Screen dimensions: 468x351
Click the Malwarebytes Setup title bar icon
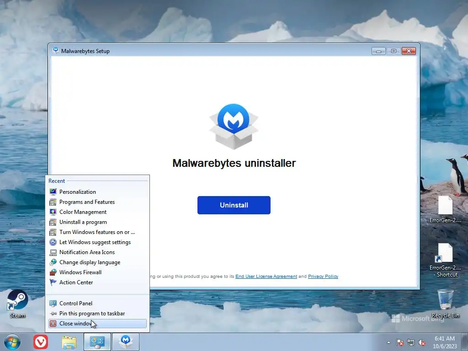(55, 50)
